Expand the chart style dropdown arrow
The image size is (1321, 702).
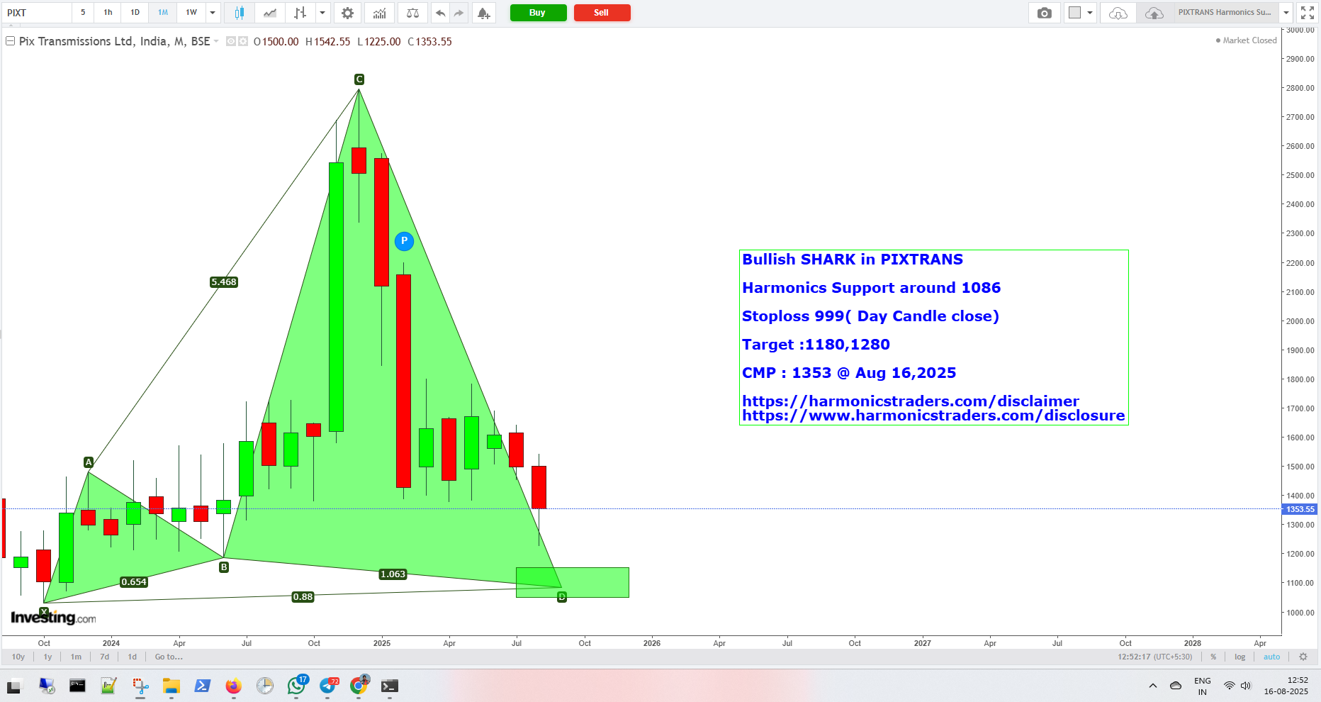322,12
